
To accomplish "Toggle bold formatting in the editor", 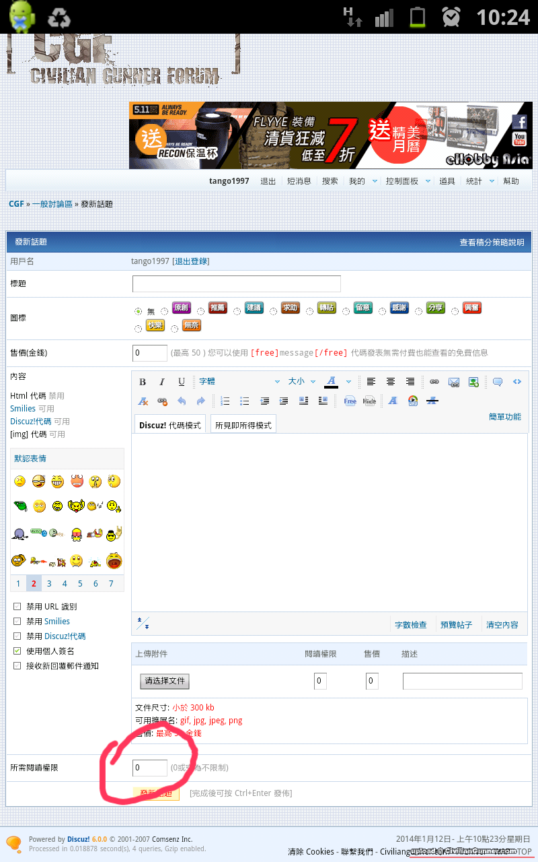I will (143, 382).
